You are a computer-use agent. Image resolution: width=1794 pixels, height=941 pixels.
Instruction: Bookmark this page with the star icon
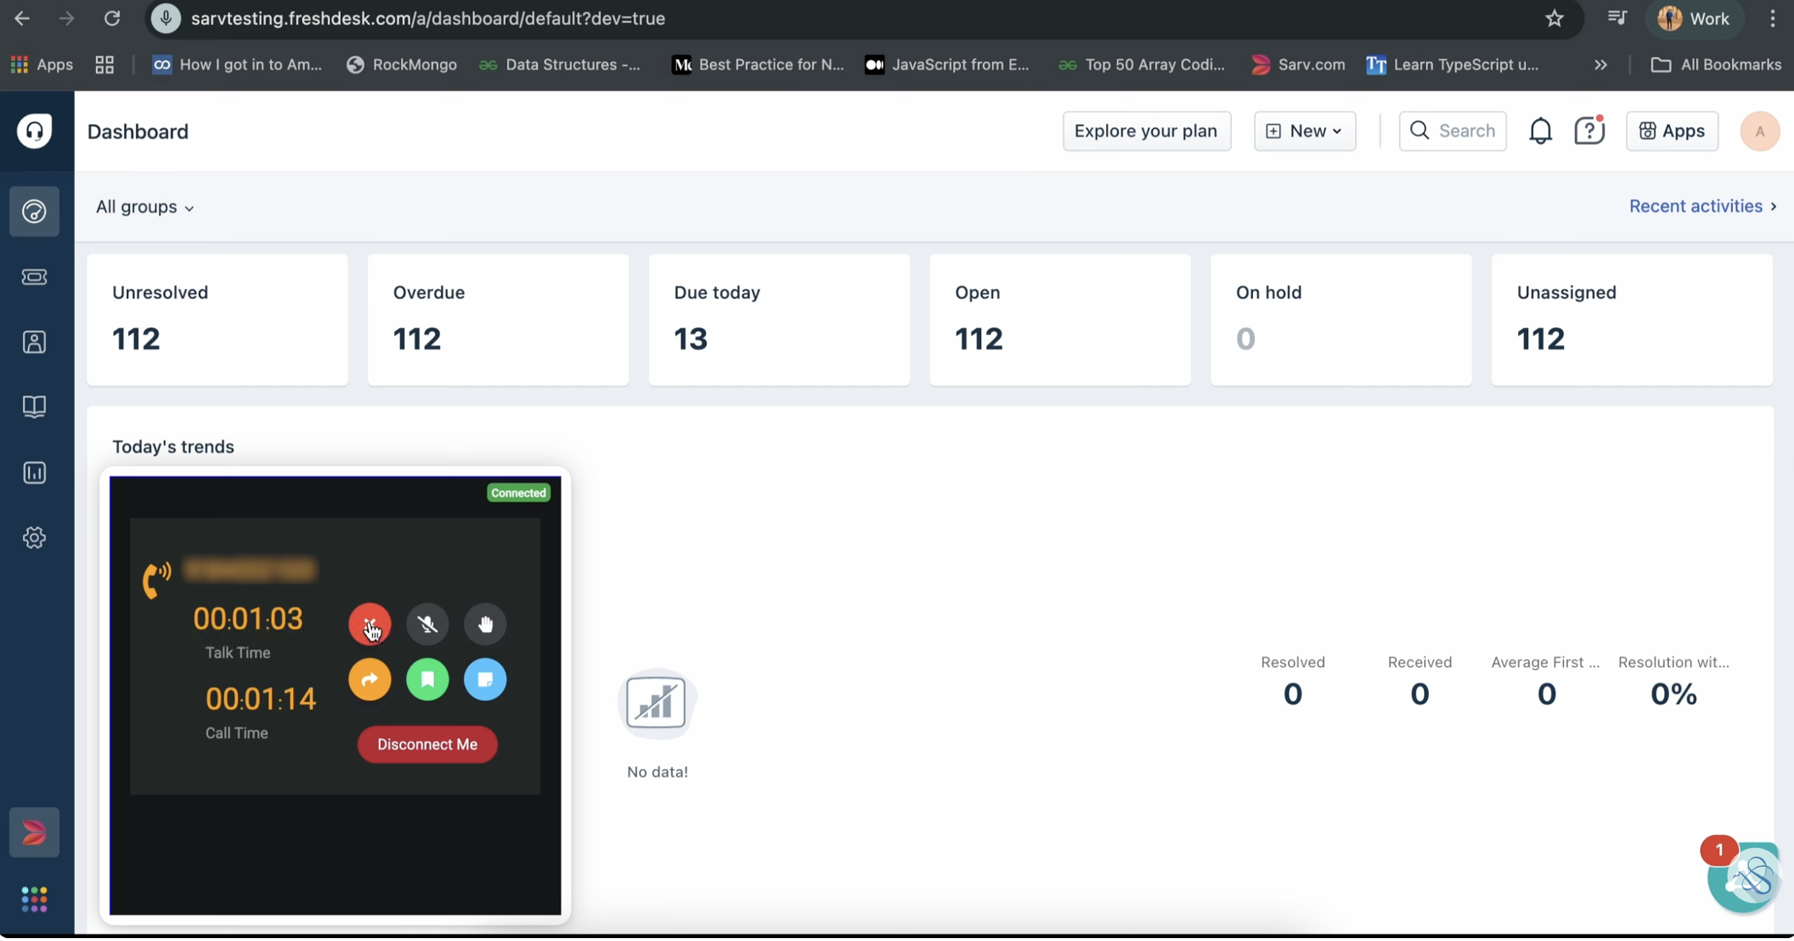pyautogui.click(x=1554, y=19)
